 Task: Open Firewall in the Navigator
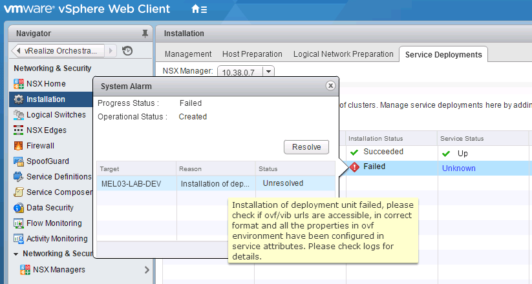click(40, 146)
